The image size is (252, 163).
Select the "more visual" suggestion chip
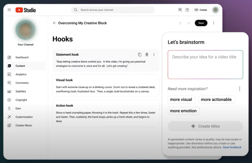181,100
